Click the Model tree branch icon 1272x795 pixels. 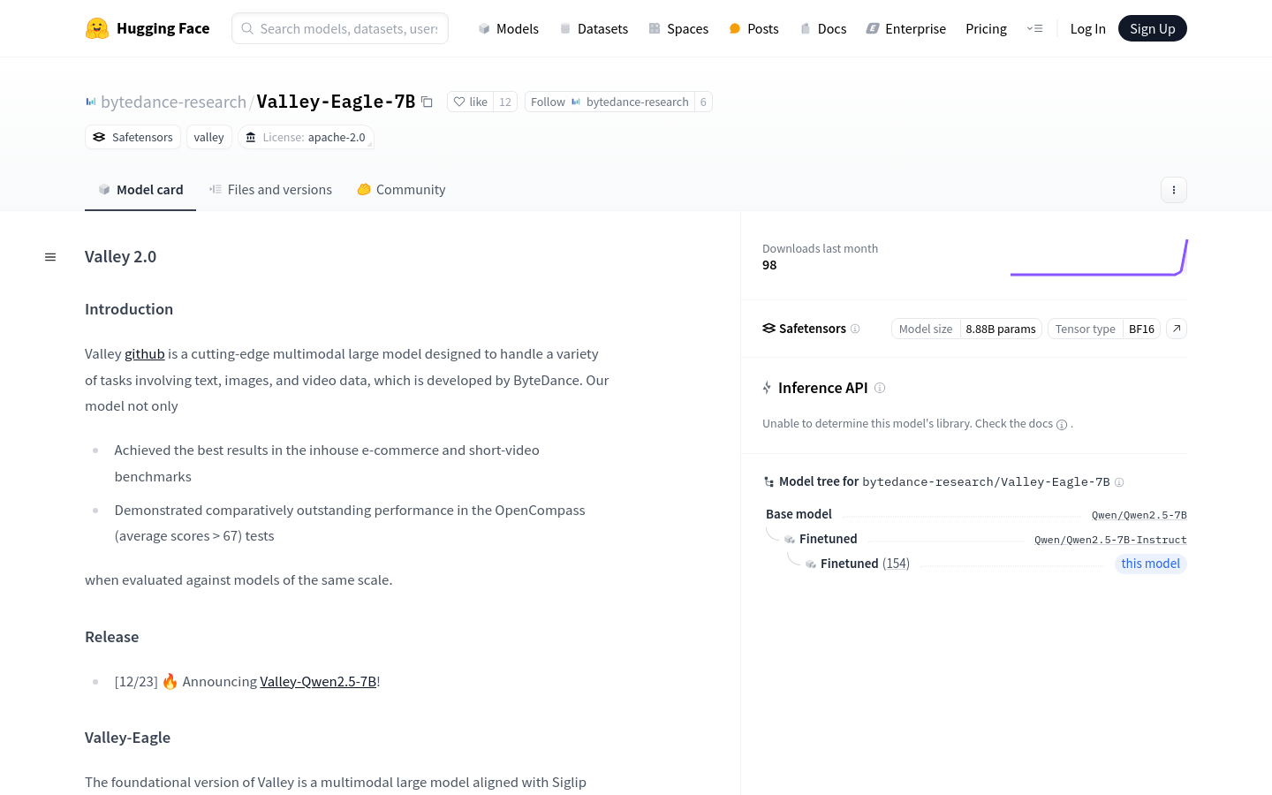point(768,481)
